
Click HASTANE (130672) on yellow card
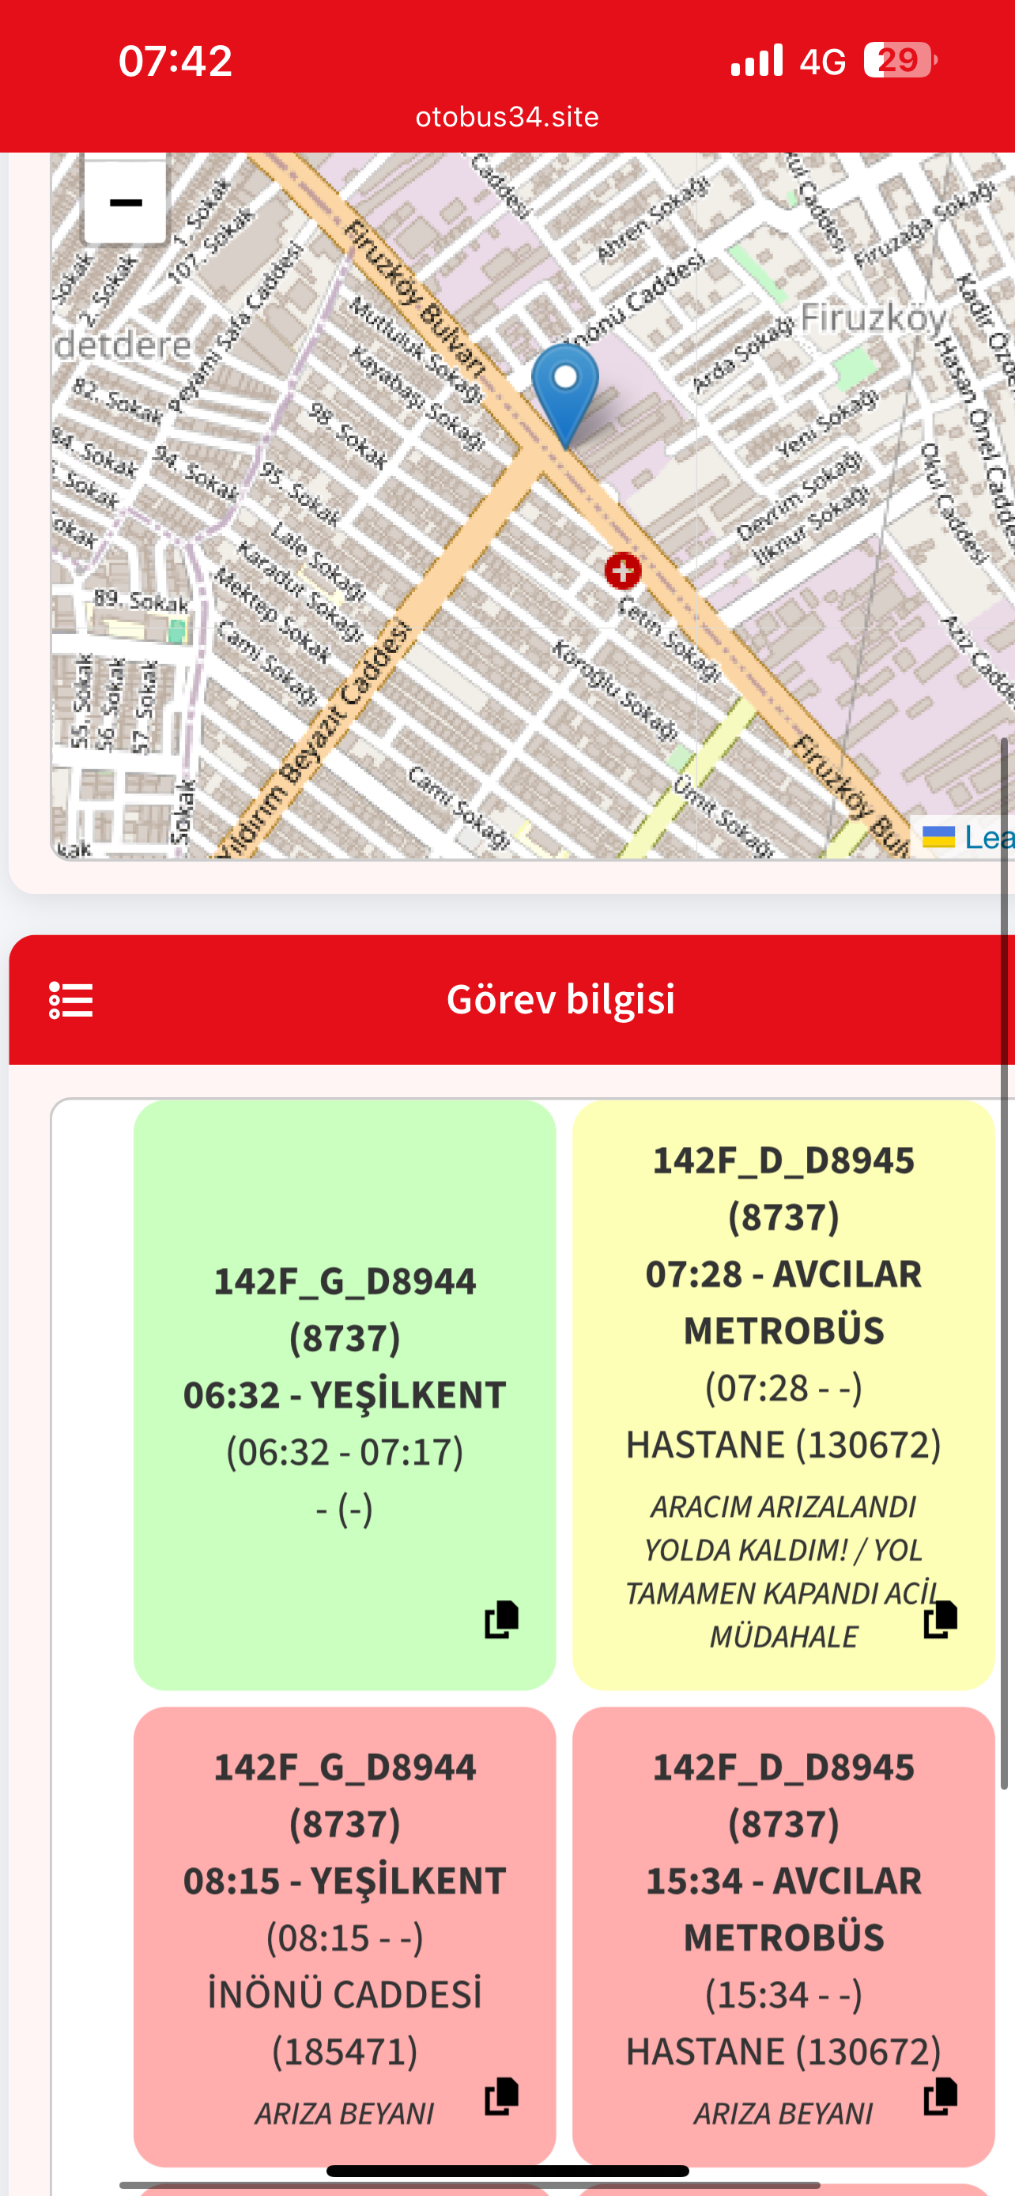coord(784,1445)
